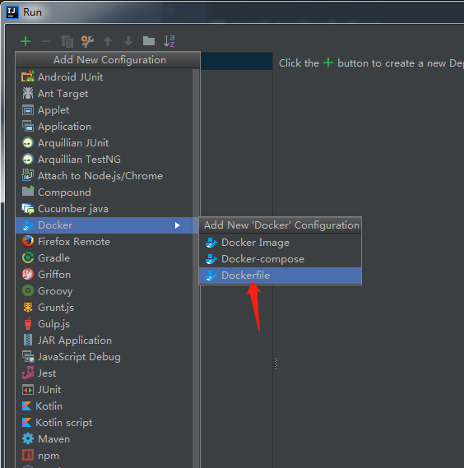464x468 pixels.
Task: Select Arquillian JUnit entry
Action: click(x=104, y=143)
